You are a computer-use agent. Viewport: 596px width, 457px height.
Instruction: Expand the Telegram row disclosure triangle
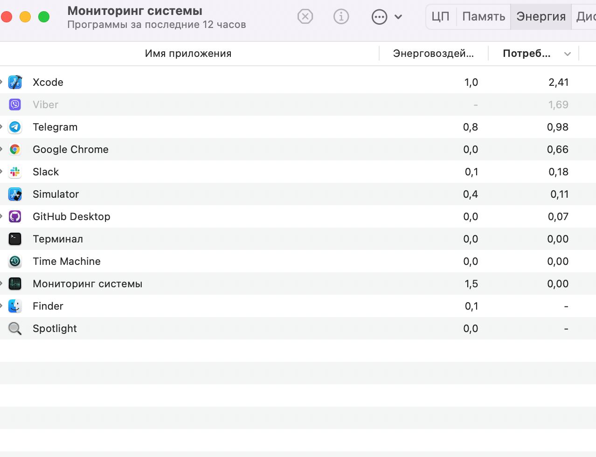1,127
